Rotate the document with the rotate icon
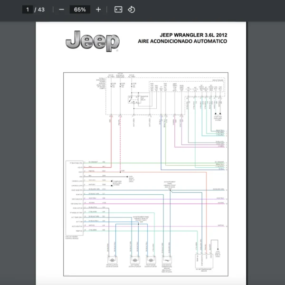 132,9
